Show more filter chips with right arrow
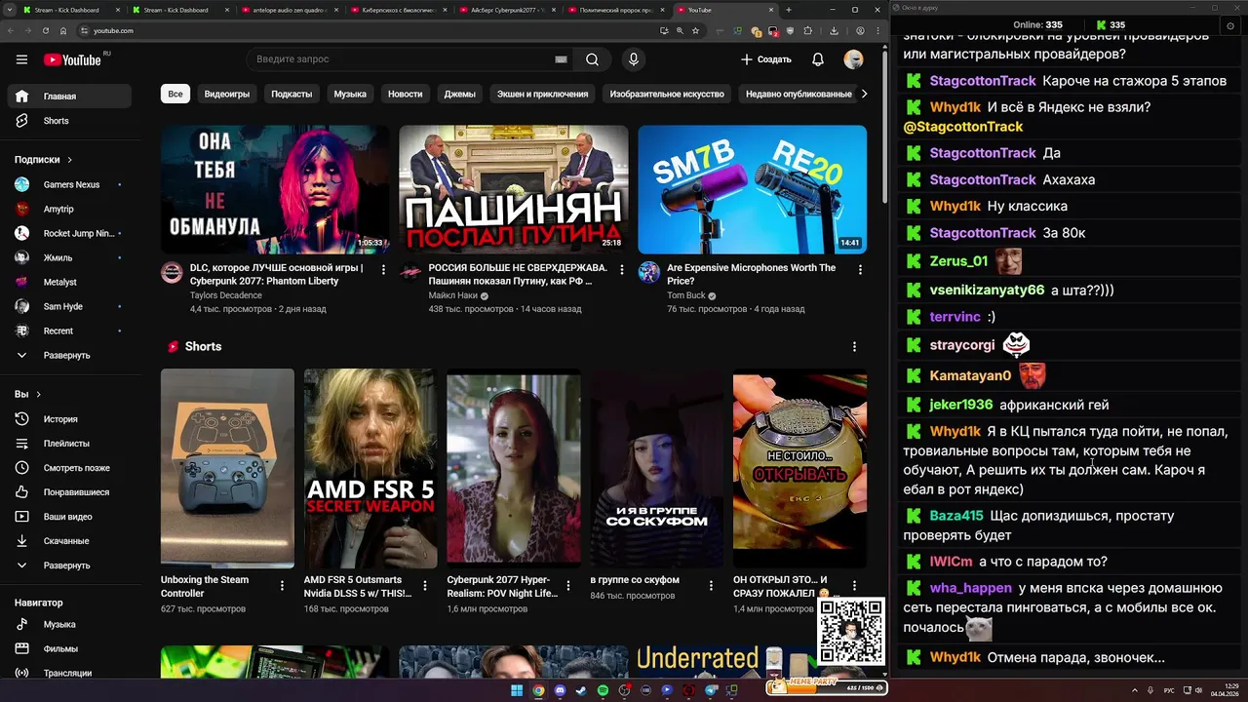The image size is (1248, 702). (x=863, y=95)
